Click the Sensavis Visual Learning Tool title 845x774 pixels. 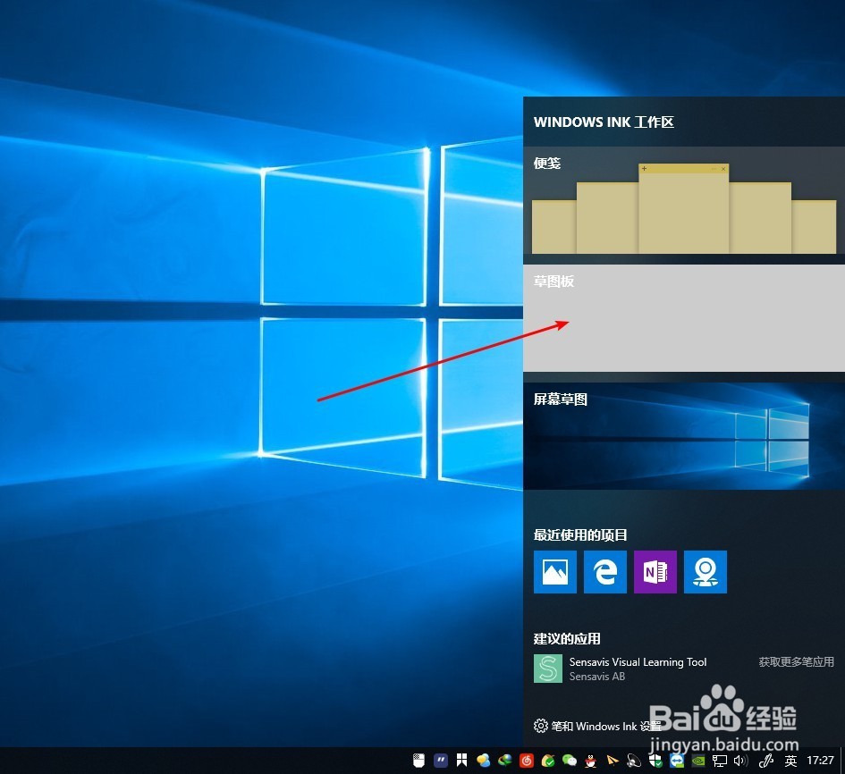coord(638,662)
